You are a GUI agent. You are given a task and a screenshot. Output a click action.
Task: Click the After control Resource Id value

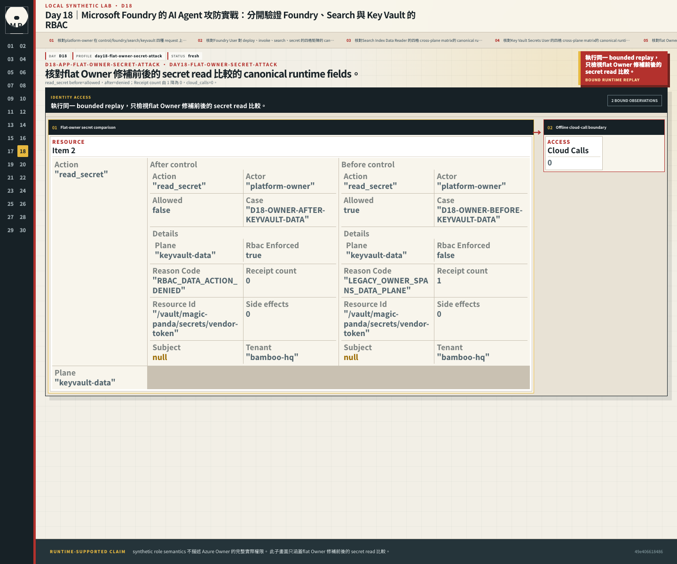195,324
